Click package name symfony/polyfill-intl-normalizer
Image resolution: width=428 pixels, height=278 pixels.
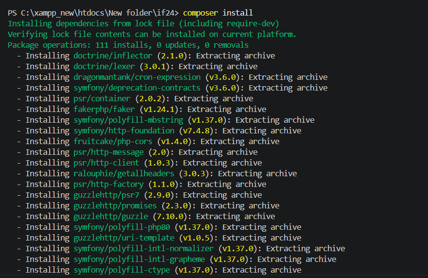click(x=143, y=248)
